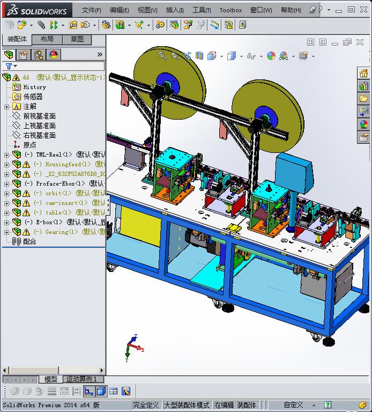Open the ConfigurationManager panel tab

(39, 55)
